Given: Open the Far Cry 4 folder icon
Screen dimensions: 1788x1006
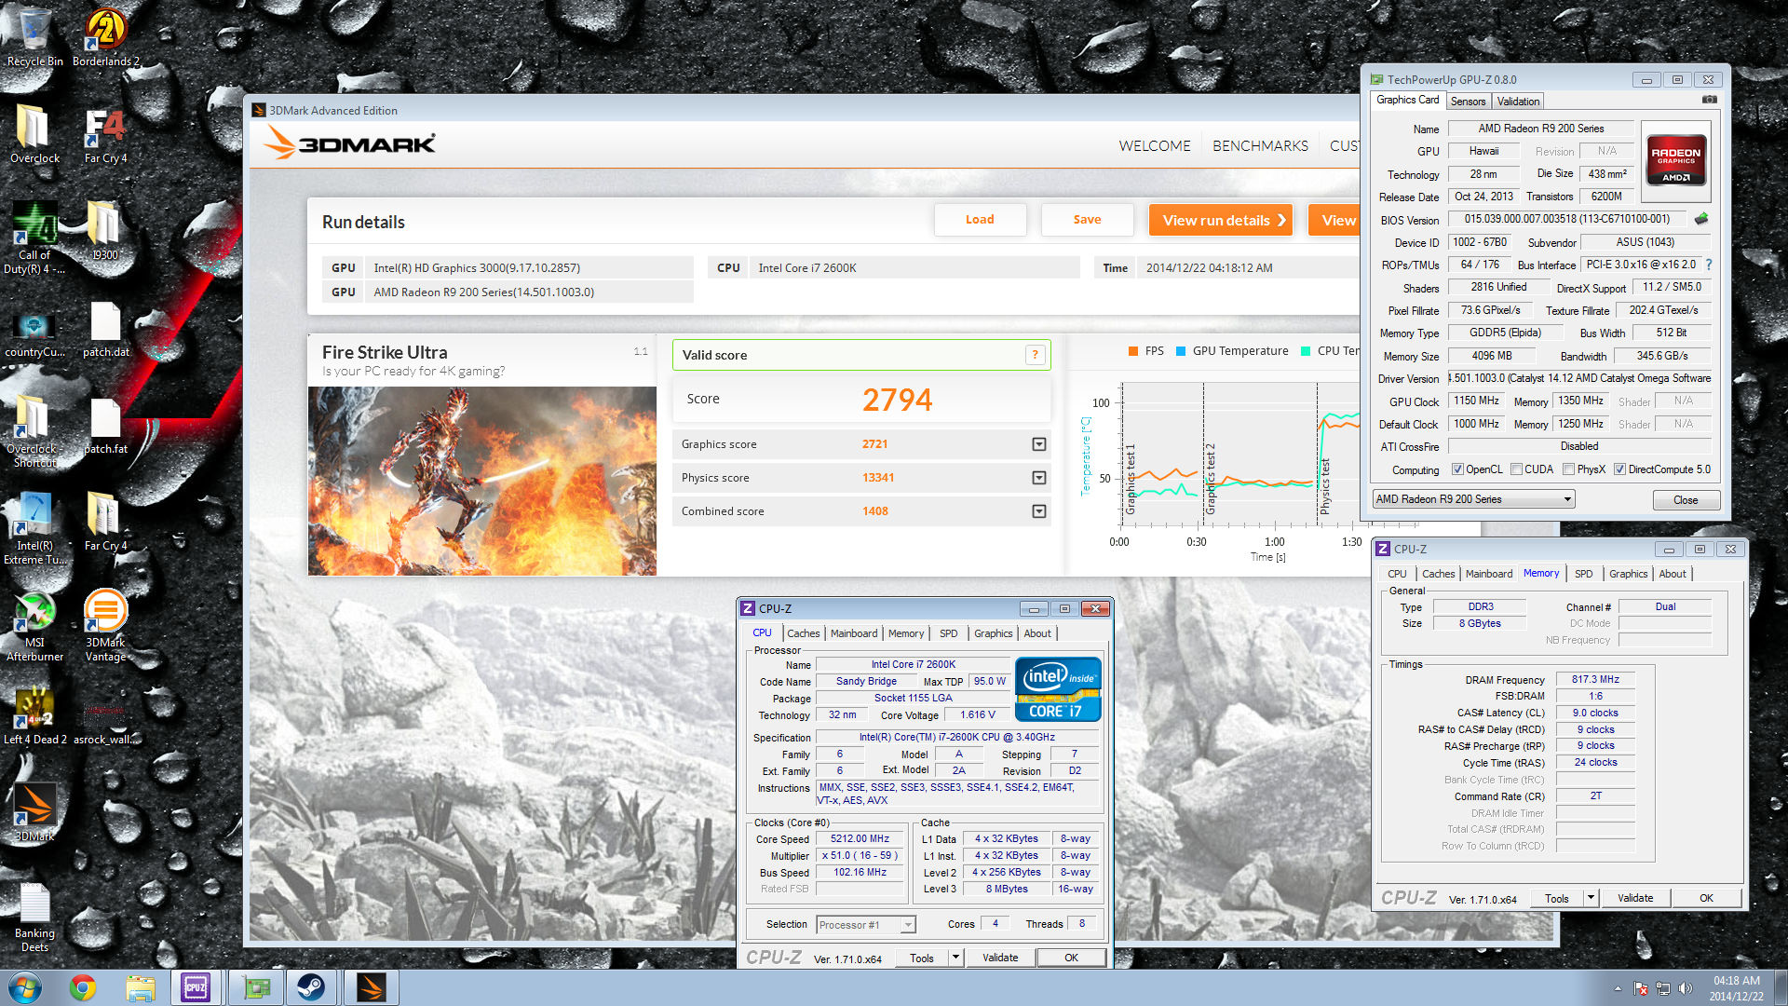Looking at the screenshot, I should (105, 522).
